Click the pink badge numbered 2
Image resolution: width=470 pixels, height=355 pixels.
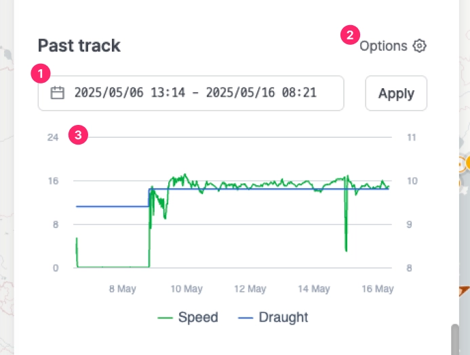pyautogui.click(x=350, y=35)
